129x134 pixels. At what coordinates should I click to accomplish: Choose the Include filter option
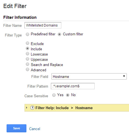click(28, 48)
